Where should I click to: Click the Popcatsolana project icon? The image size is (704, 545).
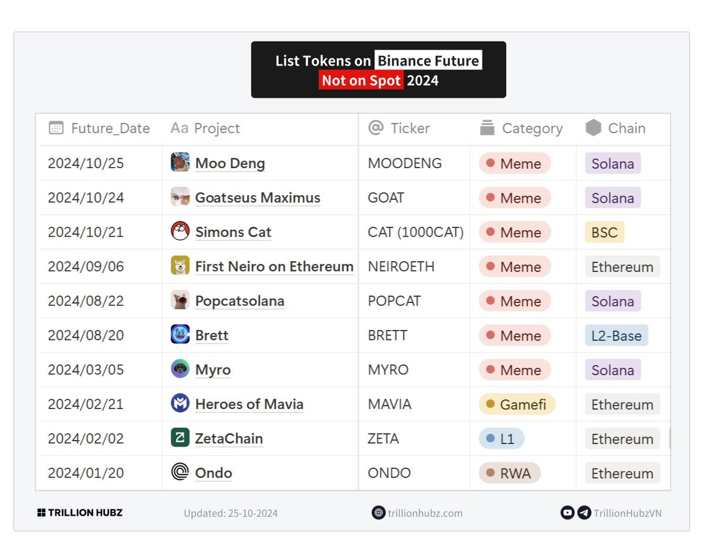coord(180,300)
